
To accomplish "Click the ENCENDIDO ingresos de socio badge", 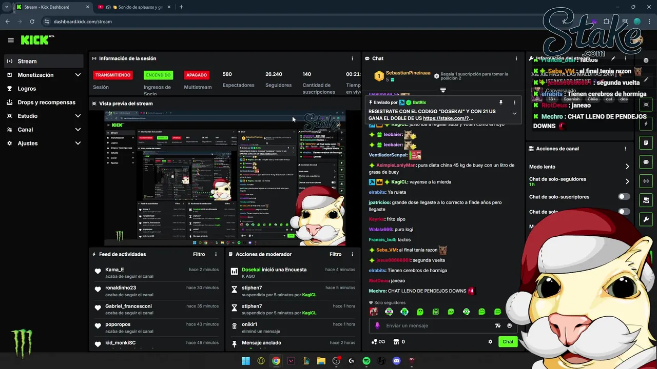I will (x=158, y=75).
